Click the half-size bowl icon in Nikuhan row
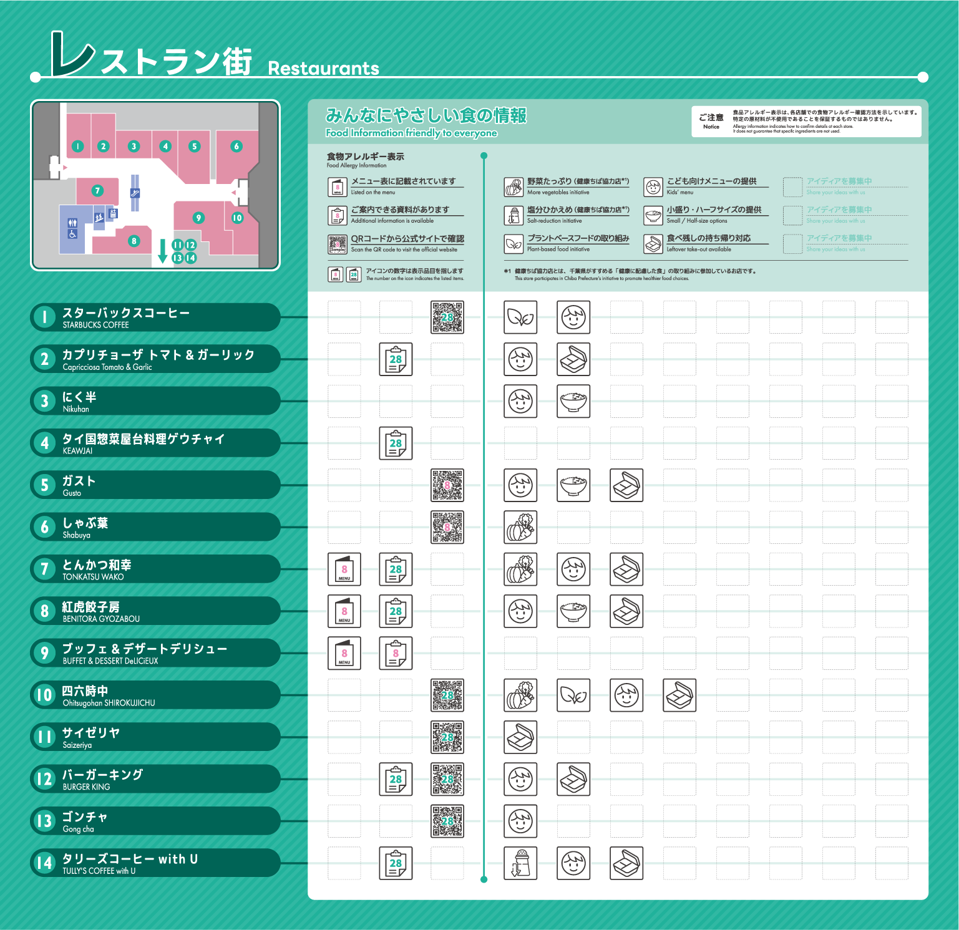 click(573, 401)
